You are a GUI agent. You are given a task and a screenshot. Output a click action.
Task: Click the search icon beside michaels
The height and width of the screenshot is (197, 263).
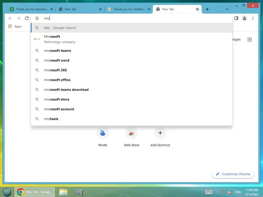[37, 119]
